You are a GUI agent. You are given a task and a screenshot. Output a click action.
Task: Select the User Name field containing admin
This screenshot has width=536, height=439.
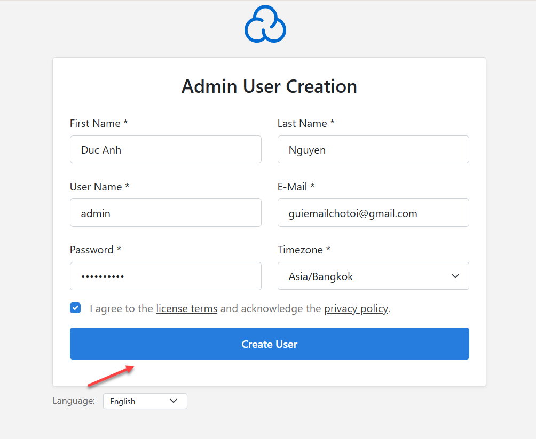(x=165, y=213)
